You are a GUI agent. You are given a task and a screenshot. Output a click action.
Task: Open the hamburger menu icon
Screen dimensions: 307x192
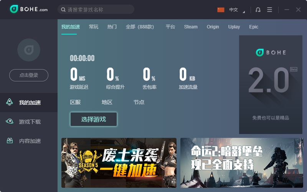point(269,10)
